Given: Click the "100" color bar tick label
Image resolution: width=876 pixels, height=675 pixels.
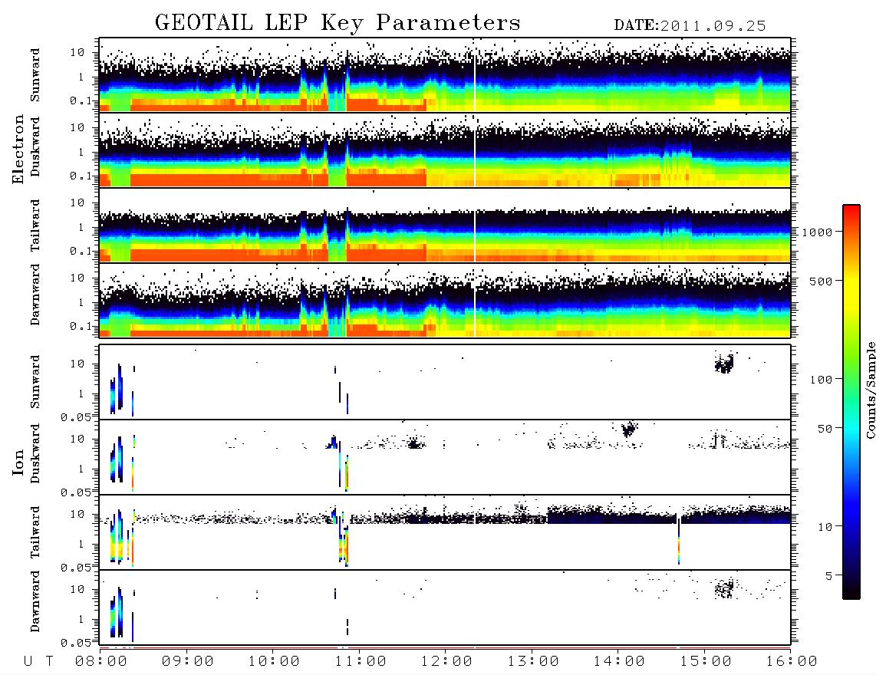Looking at the screenshot, I should [x=822, y=380].
